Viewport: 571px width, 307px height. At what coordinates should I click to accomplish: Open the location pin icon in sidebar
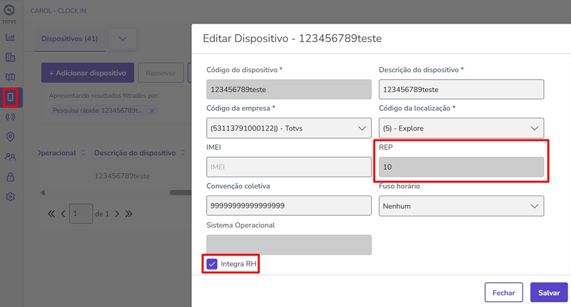click(x=10, y=137)
